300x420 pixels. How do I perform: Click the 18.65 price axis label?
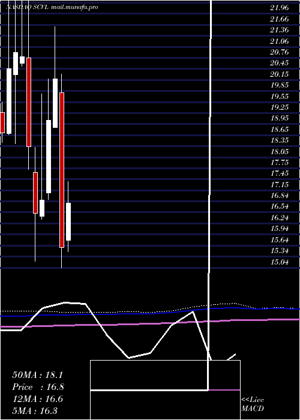(x=280, y=130)
